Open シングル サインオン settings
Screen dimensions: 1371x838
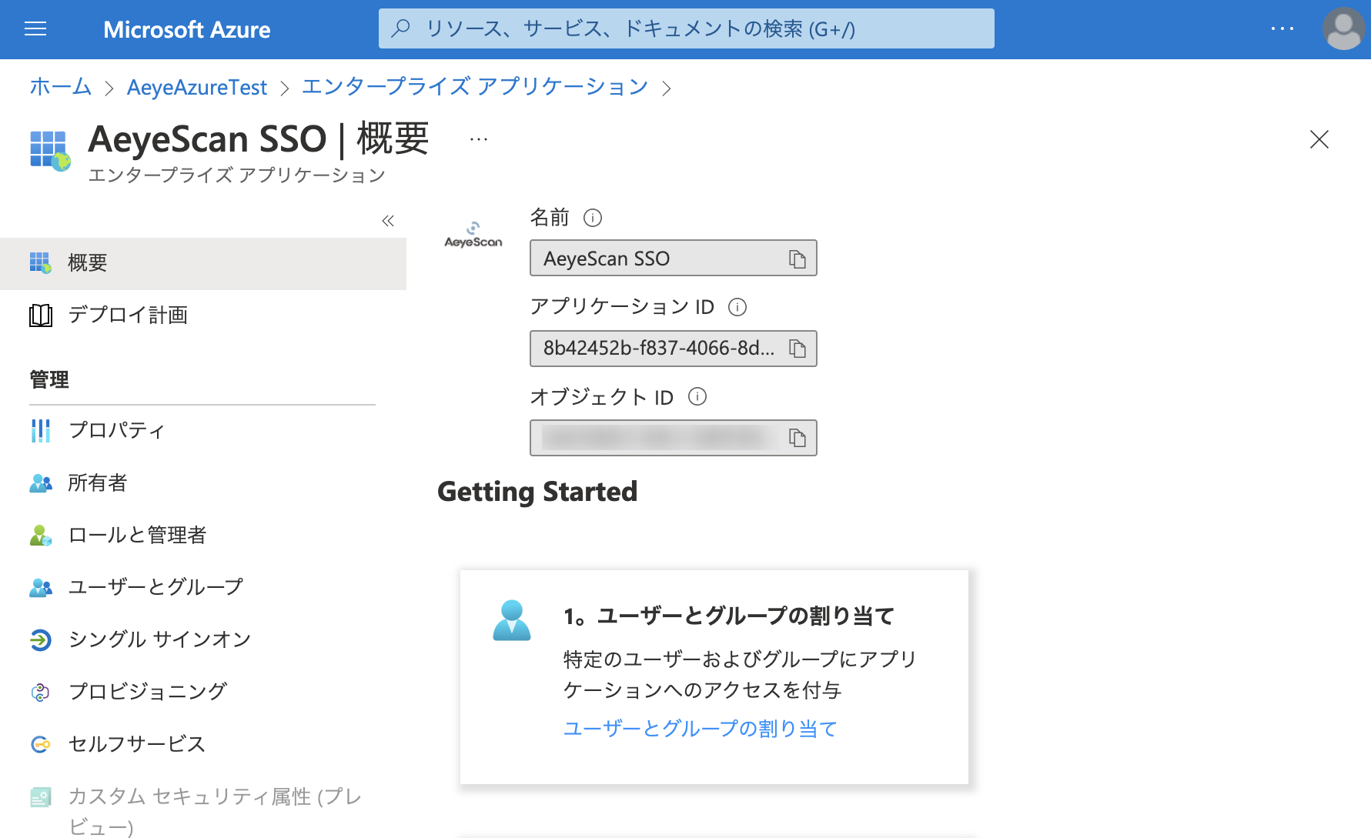point(159,639)
